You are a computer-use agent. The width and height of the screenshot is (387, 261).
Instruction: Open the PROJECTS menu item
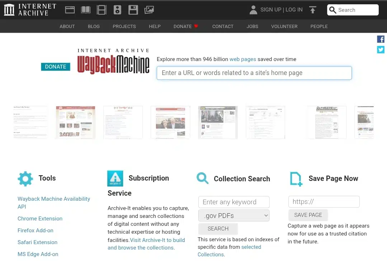coord(124,27)
